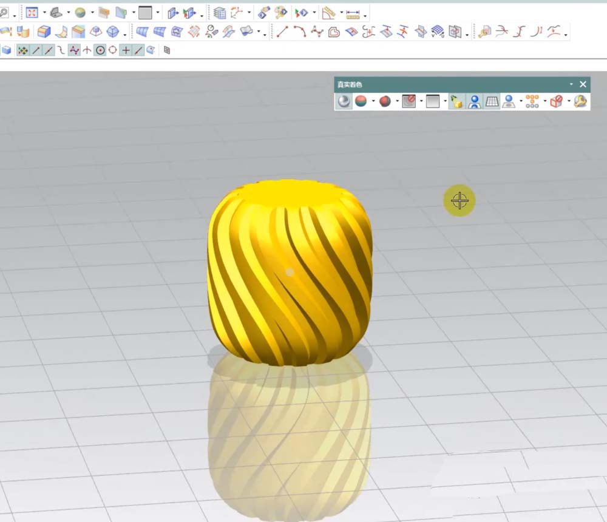Toggle the snap point enable button
The image size is (607, 522).
coord(23,50)
